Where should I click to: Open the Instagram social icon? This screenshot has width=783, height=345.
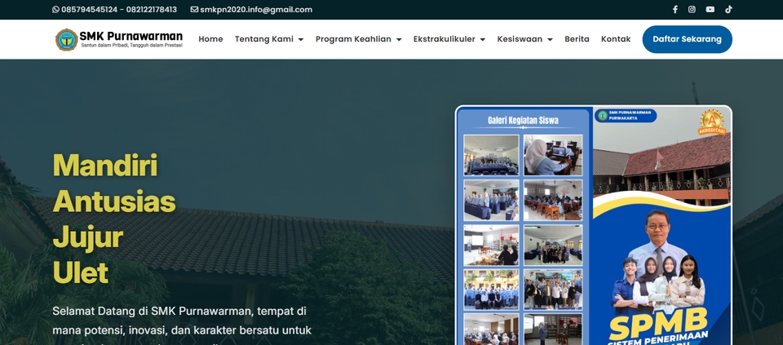tap(692, 10)
